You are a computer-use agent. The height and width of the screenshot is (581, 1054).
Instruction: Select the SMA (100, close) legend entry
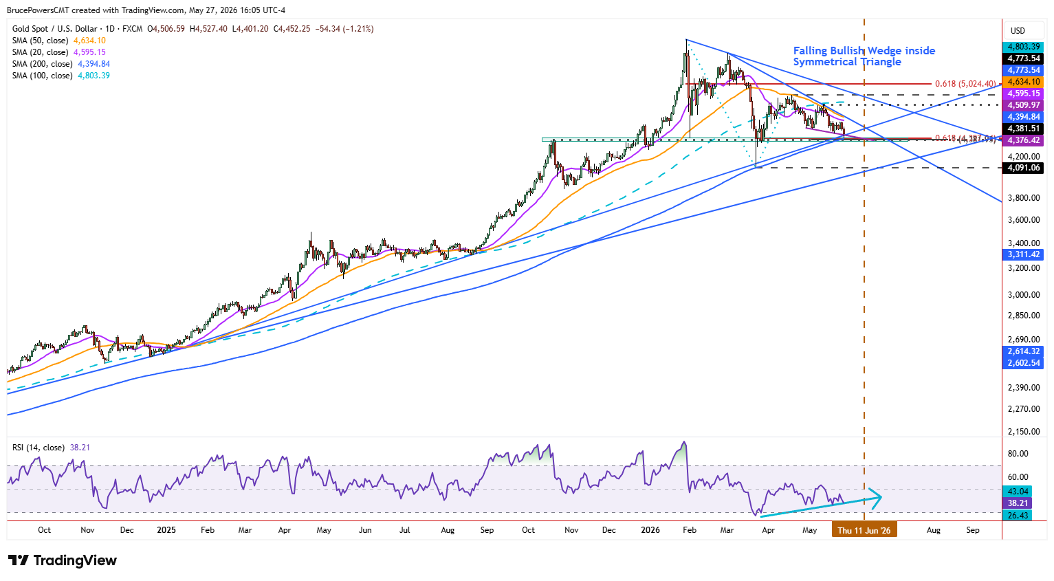click(x=61, y=76)
